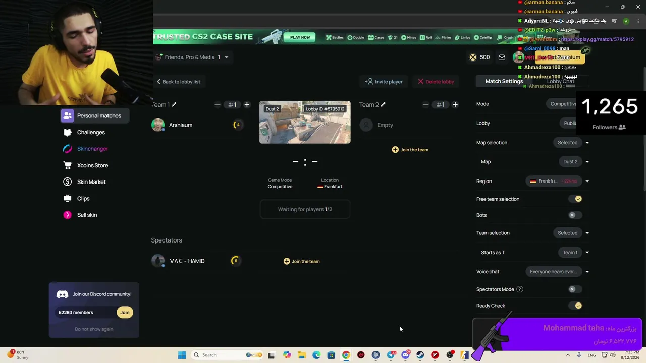Decrease Team 2 player slots

425,105
